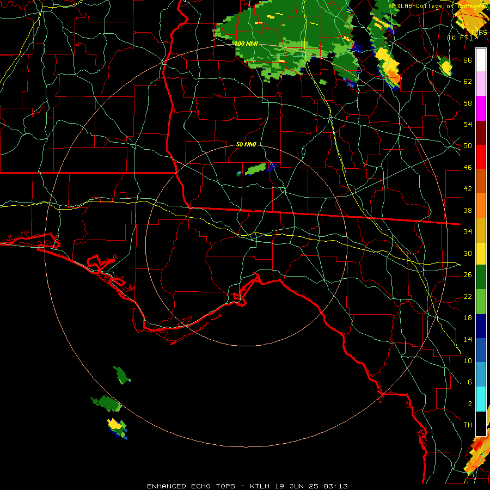
Task: Click the legend value "38"
Action: click(x=468, y=210)
